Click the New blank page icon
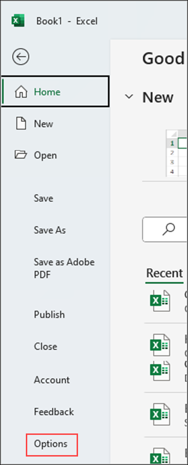The height and width of the screenshot is (465, 188). pos(21,124)
